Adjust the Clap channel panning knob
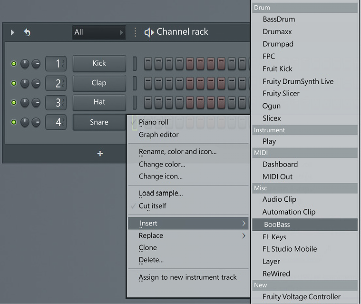The image size is (361, 304). (25, 83)
